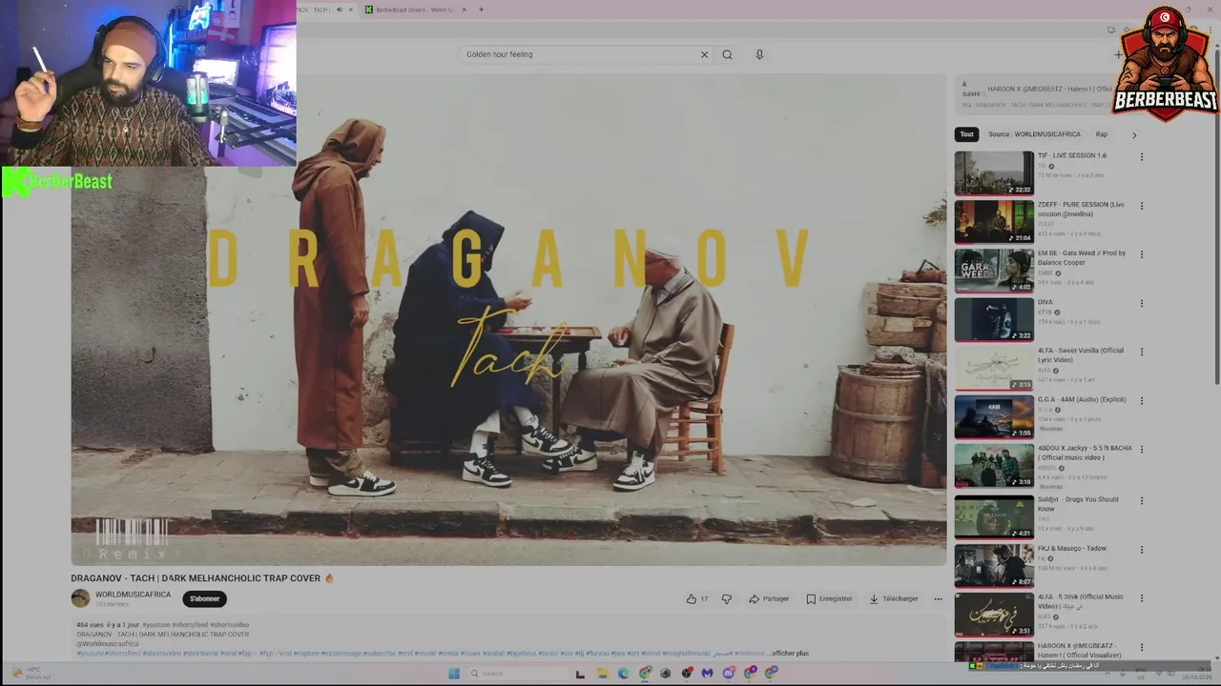This screenshot has height=686, width=1221.
Task: Open more actions three-dot menu under video
Action: [x=938, y=598]
